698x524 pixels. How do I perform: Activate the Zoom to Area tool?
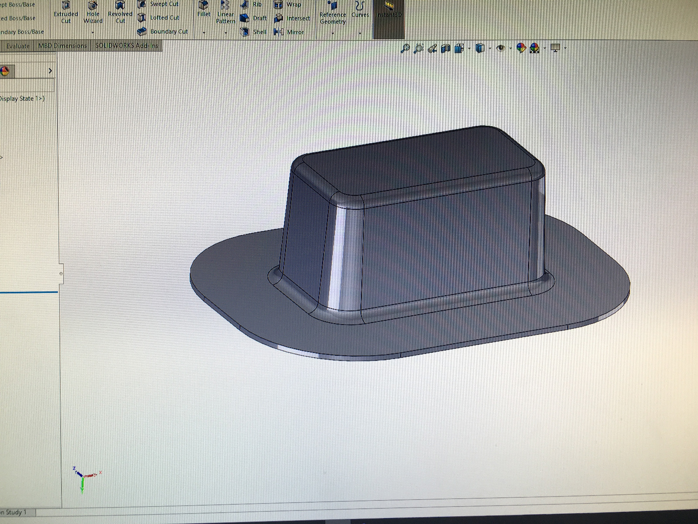pos(418,48)
